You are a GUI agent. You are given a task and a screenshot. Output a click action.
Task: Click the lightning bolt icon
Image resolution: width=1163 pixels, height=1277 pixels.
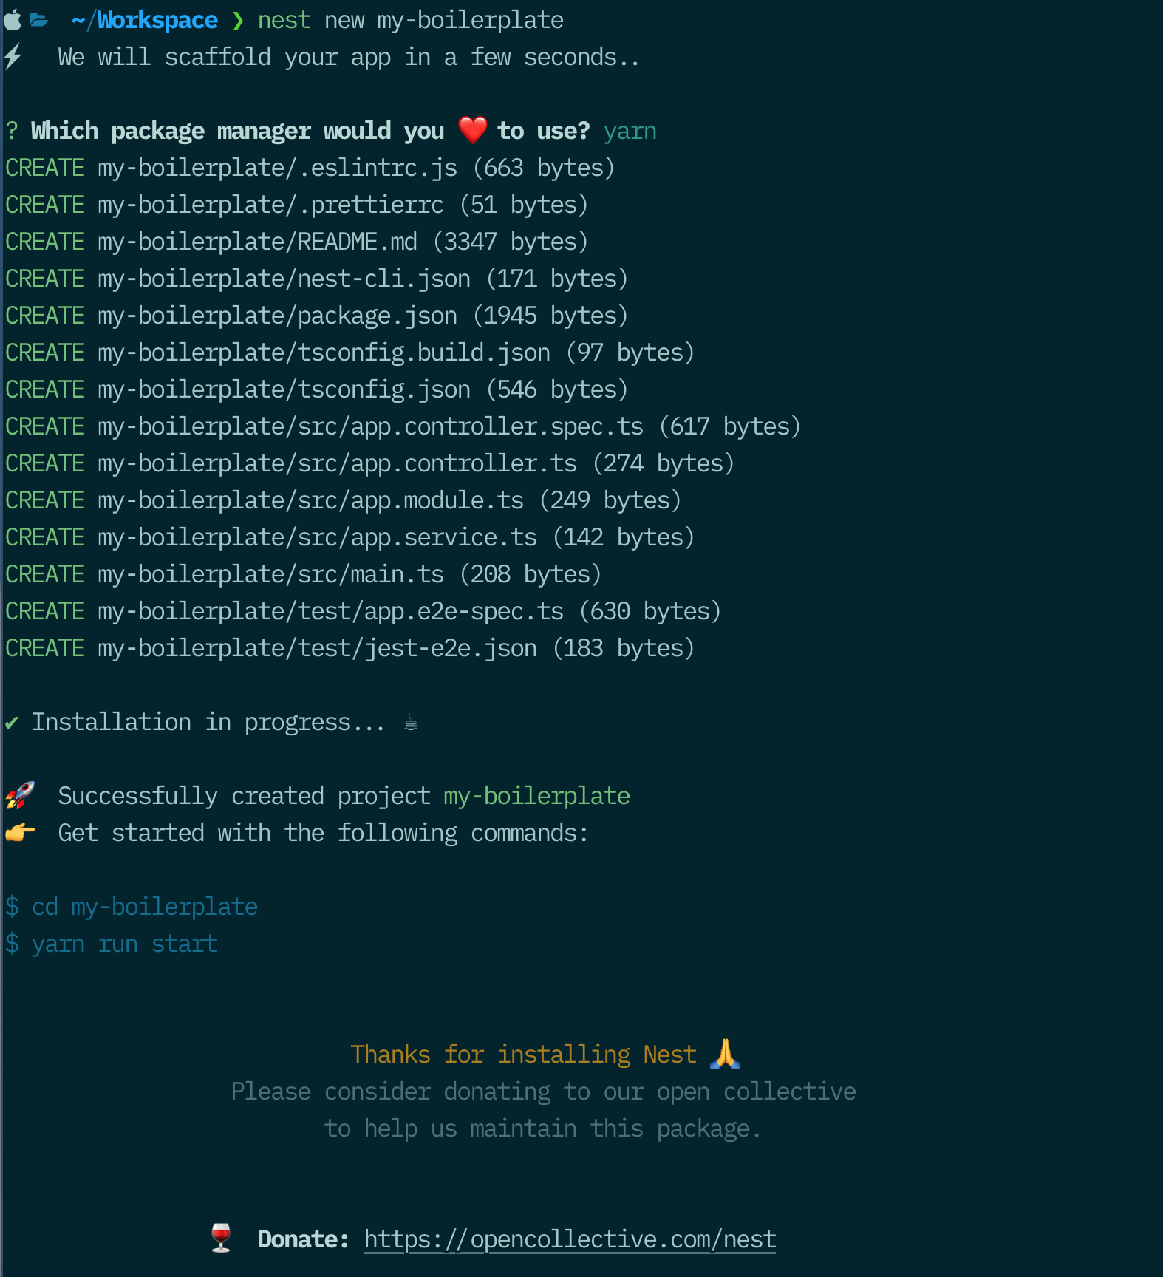(x=13, y=57)
